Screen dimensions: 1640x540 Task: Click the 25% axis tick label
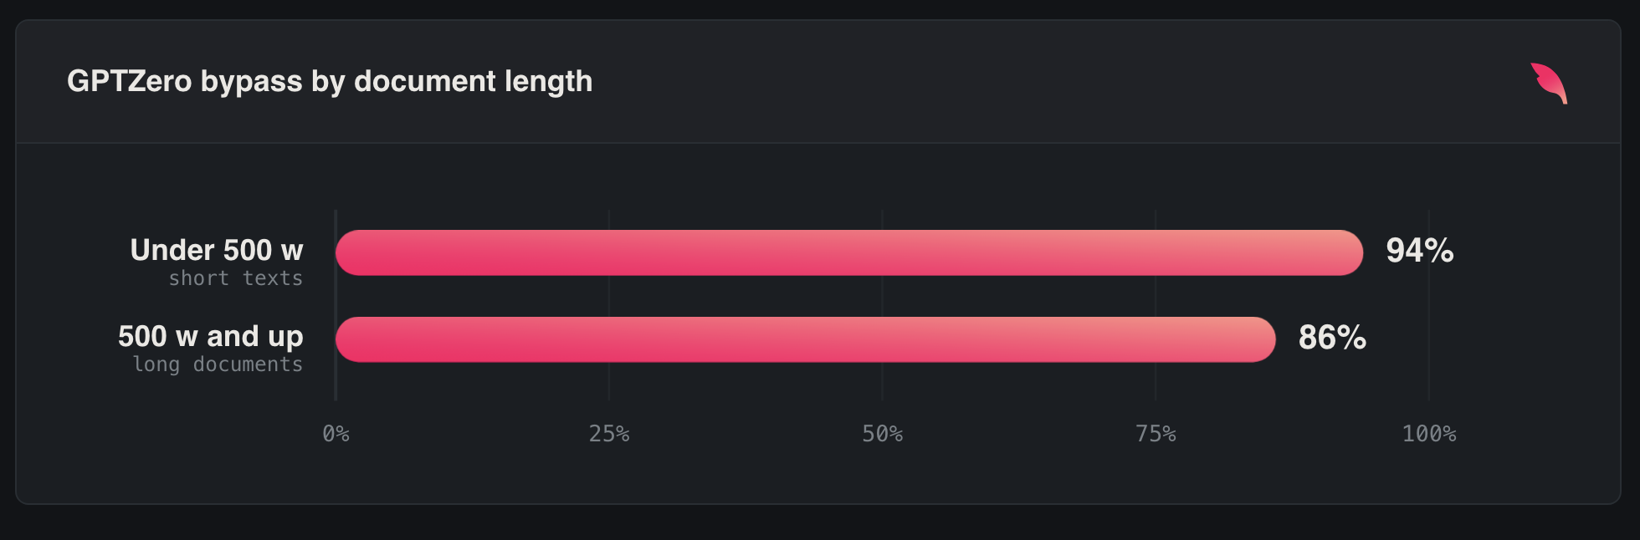point(609,434)
